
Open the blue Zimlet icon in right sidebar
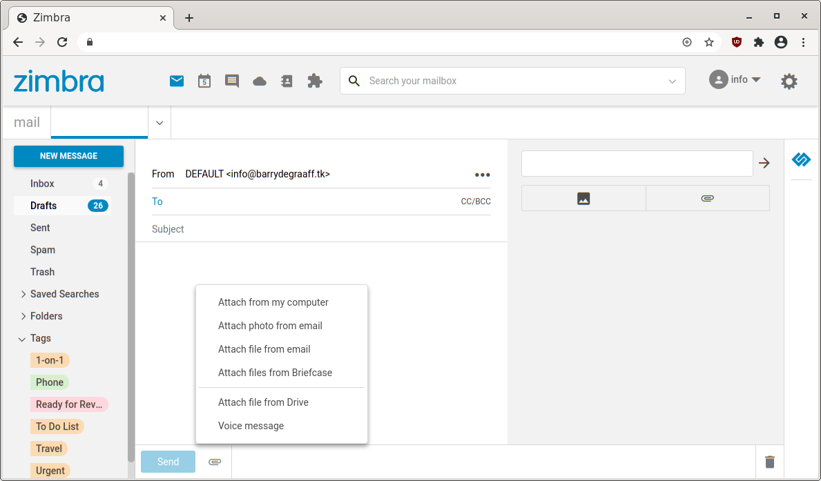[801, 159]
